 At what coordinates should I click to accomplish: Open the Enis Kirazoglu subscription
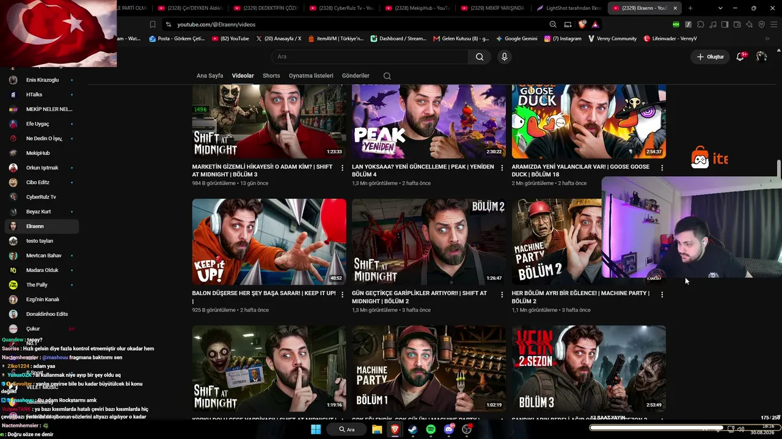(x=42, y=80)
